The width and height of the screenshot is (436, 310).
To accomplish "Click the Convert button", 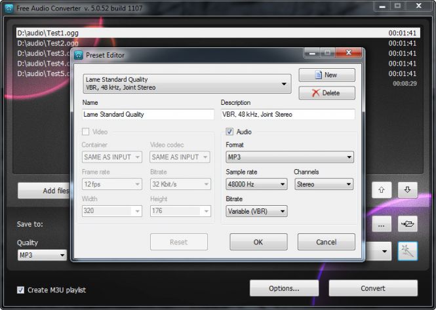I will pos(373,288).
